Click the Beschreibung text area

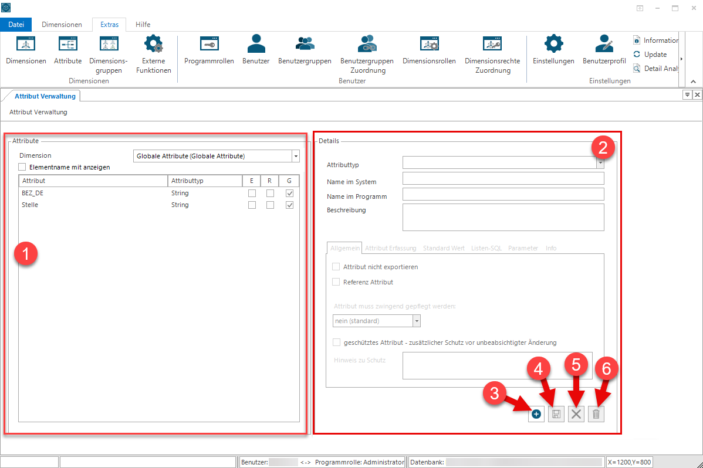(x=503, y=218)
